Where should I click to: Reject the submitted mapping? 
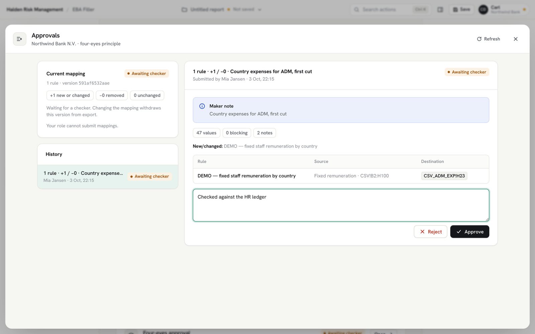coord(430,232)
